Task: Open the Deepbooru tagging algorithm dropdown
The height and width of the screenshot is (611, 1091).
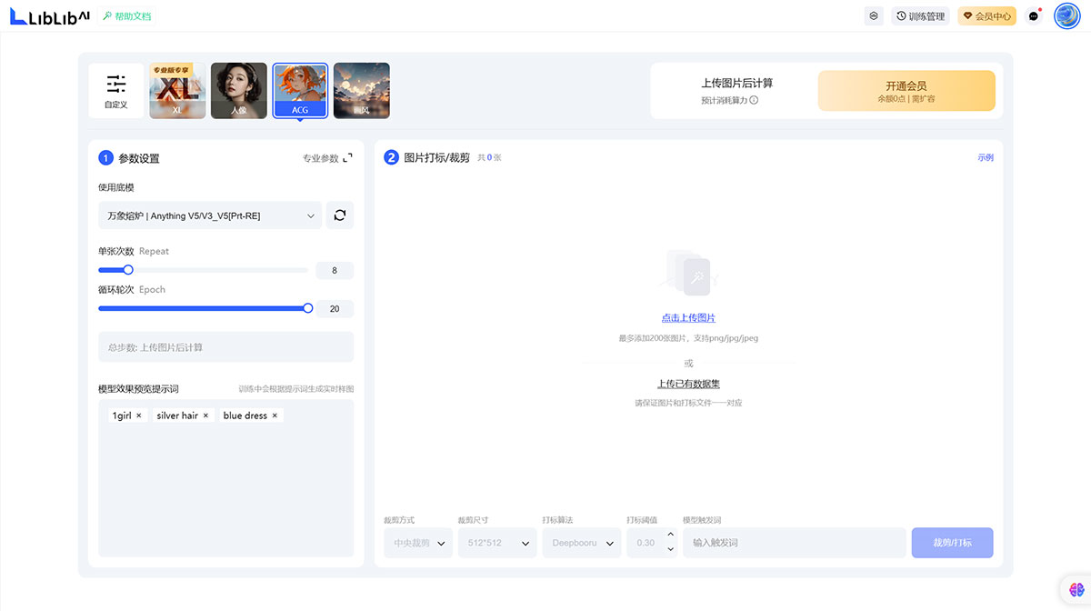Action: [582, 543]
